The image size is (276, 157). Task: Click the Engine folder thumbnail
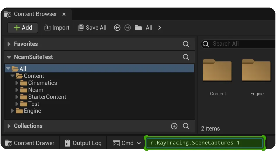click(x=256, y=70)
